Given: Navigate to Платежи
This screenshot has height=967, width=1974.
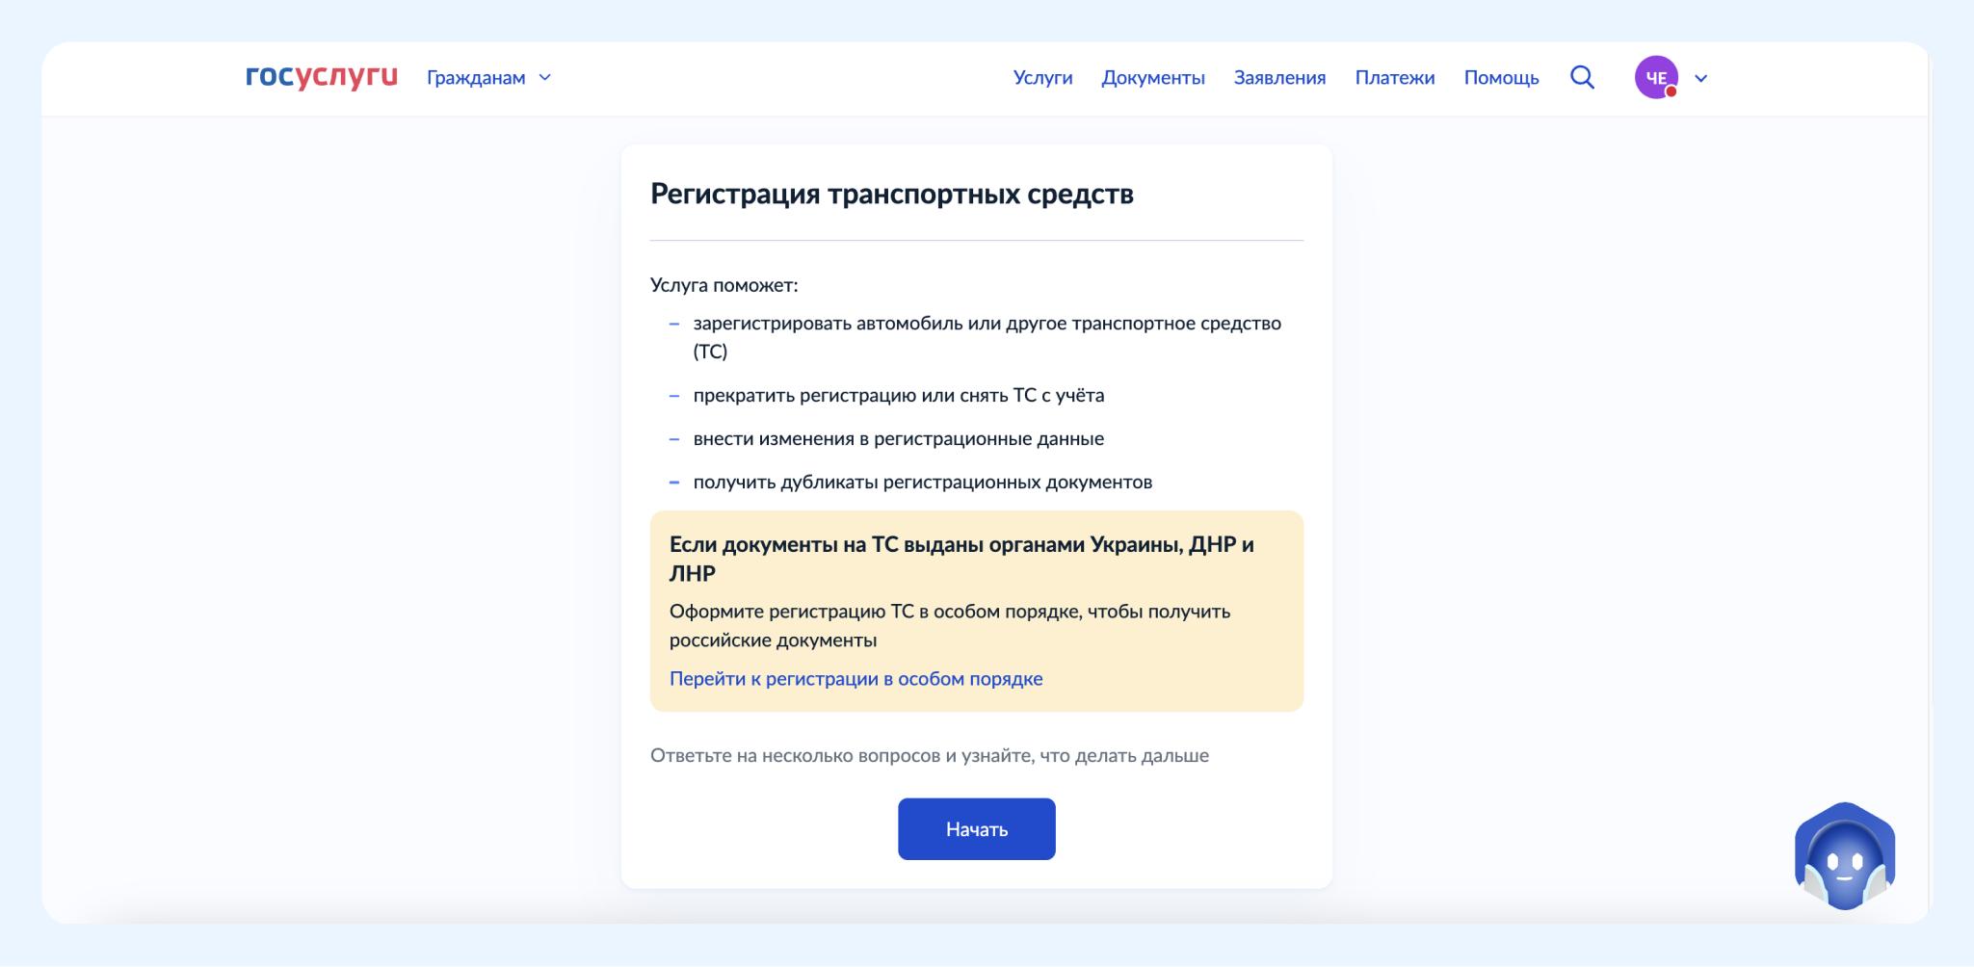Looking at the screenshot, I should [x=1394, y=78].
